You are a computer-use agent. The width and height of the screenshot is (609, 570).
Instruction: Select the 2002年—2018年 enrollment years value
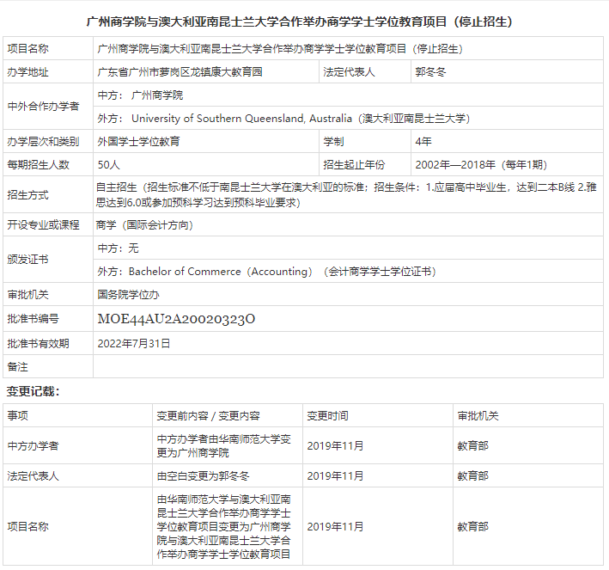481,165
